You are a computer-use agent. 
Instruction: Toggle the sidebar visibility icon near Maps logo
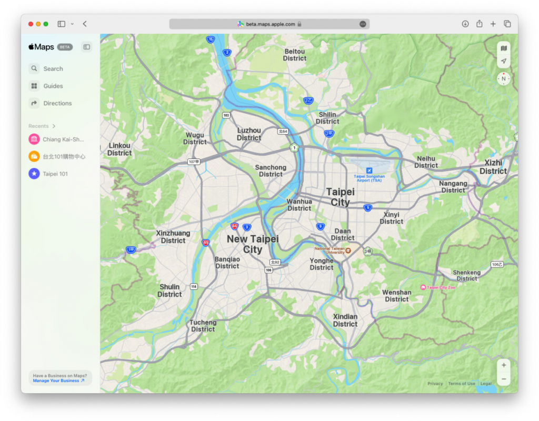coord(86,47)
